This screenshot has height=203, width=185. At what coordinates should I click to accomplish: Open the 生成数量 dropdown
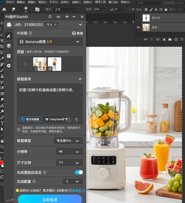(73, 182)
